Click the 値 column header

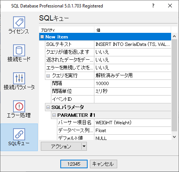[133, 30]
